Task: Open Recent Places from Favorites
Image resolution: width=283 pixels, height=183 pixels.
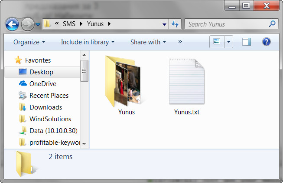Action: pos(49,96)
